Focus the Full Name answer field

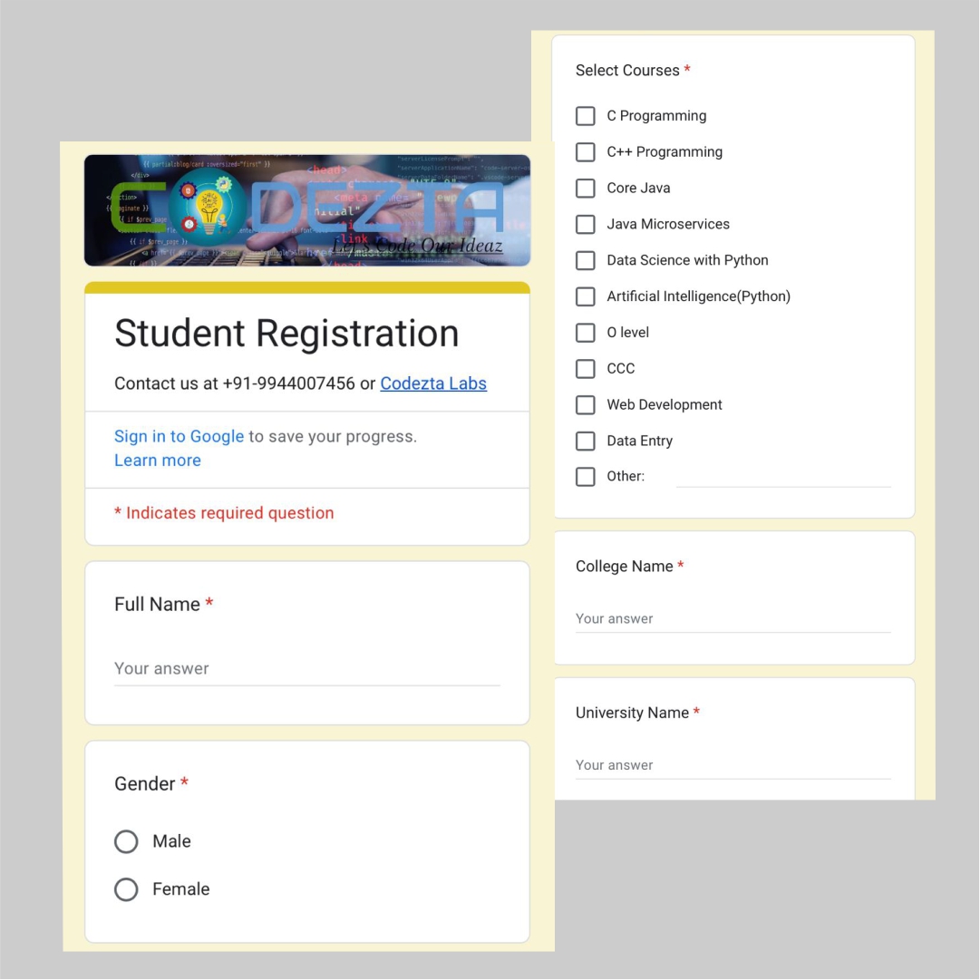pyautogui.click(x=307, y=669)
